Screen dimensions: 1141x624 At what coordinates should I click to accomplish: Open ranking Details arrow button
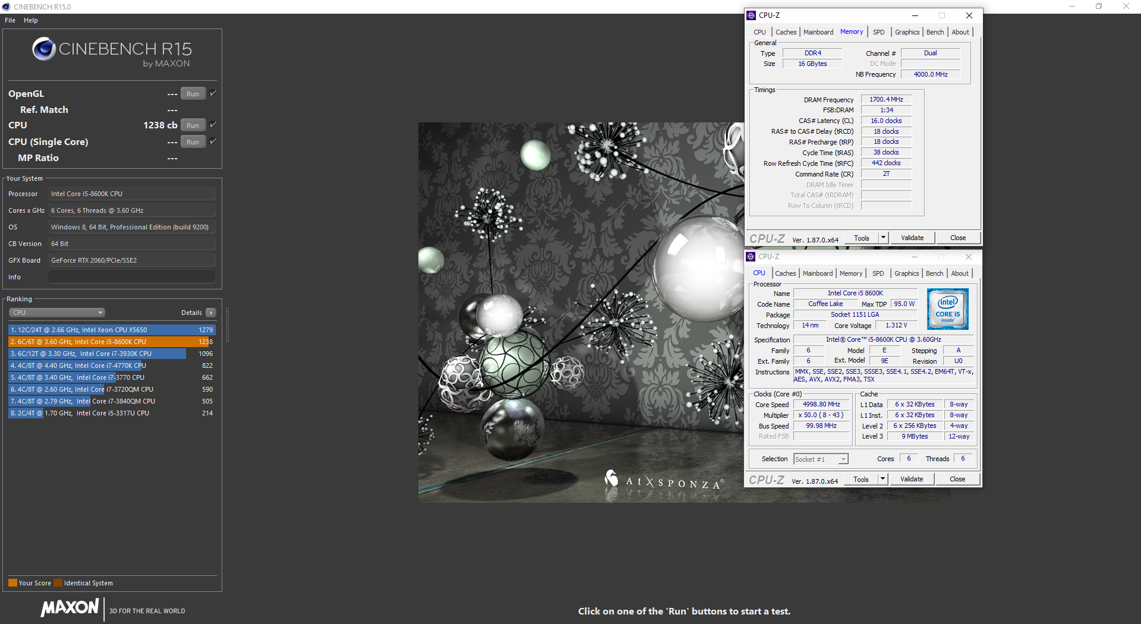point(211,313)
